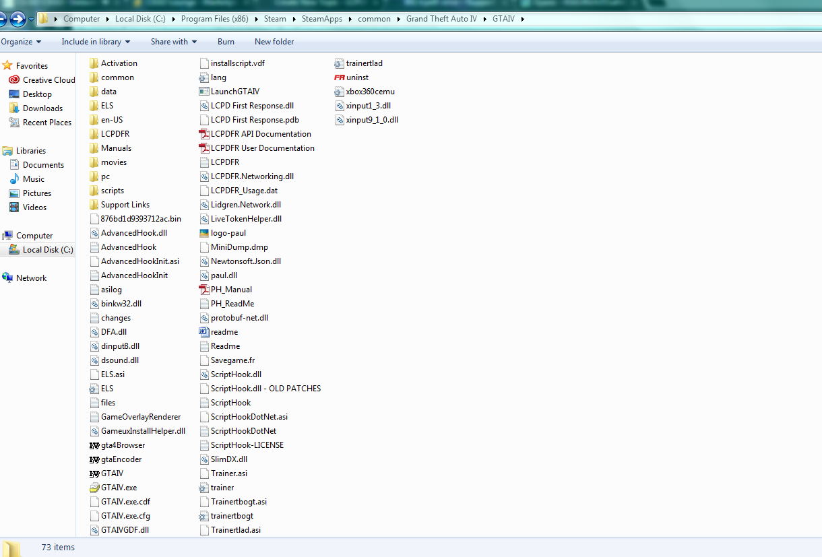Screen dimensions: 822x557
Task: Select the GTAIV application IV icon
Action: coord(94,473)
